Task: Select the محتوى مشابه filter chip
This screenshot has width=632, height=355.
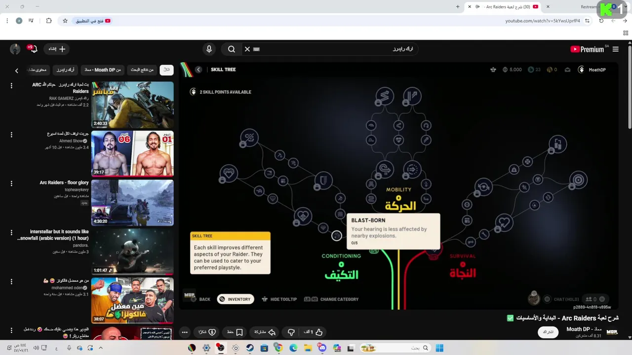Action: click(x=38, y=70)
